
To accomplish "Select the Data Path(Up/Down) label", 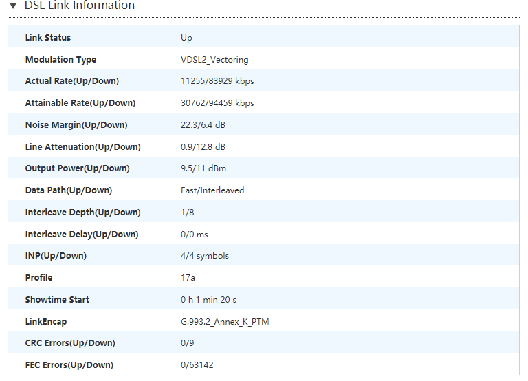I will [x=69, y=190].
